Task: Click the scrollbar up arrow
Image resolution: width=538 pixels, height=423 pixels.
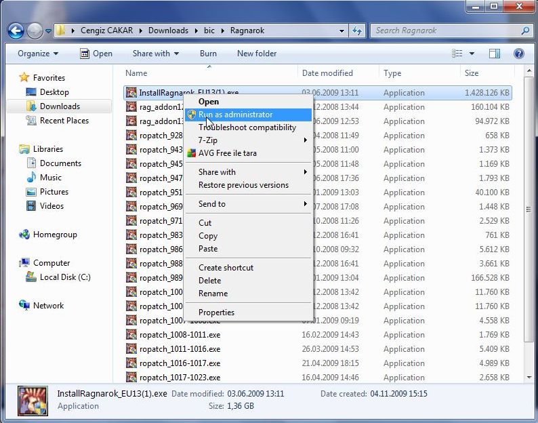Action: point(529,71)
